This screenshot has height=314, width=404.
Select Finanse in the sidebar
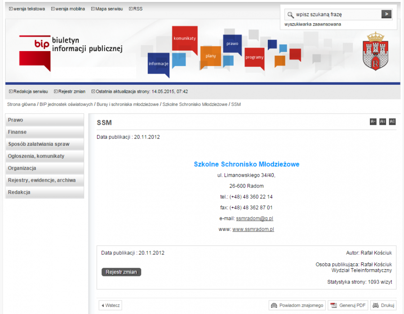(x=44, y=132)
